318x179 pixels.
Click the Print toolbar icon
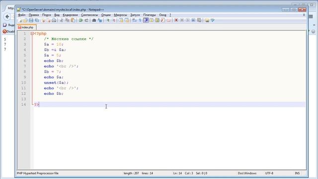(54, 20)
